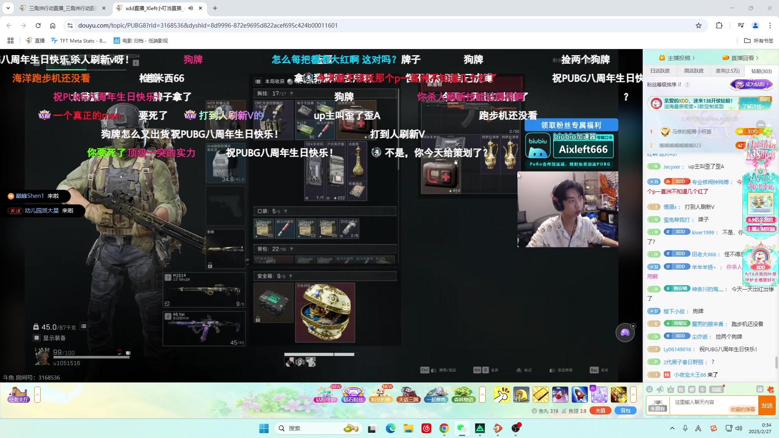Expand the gift bar arrow
779x438 pixels.
[633, 395]
